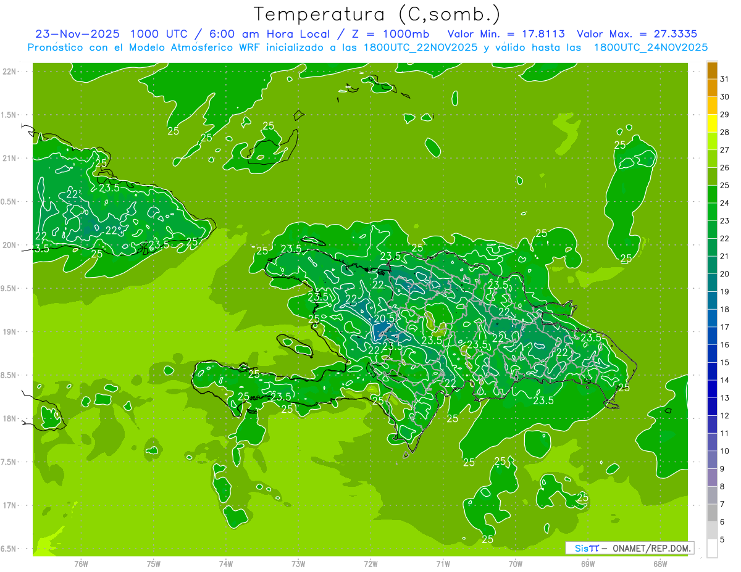Click the "20N" latitude axis label
The image size is (741, 572).
click(x=9, y=245)
